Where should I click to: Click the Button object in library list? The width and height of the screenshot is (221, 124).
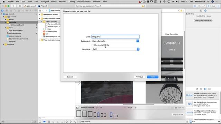202,95
